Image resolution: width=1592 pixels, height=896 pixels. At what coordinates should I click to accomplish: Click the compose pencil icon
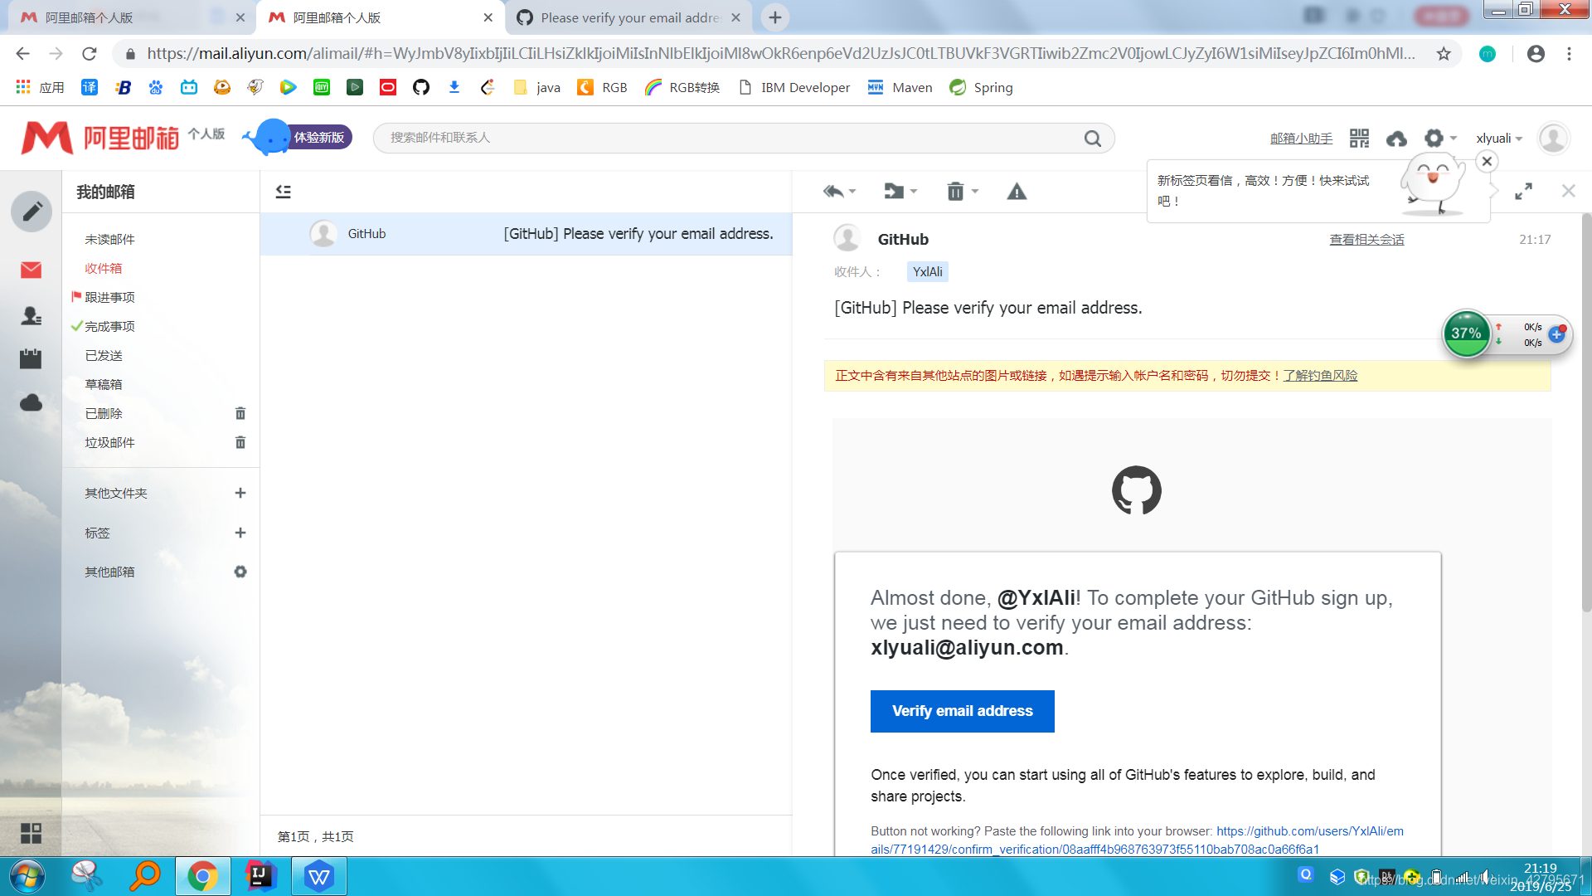[32, 212]
